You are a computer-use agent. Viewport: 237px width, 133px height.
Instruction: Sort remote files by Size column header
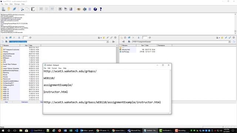coord(140,45)
